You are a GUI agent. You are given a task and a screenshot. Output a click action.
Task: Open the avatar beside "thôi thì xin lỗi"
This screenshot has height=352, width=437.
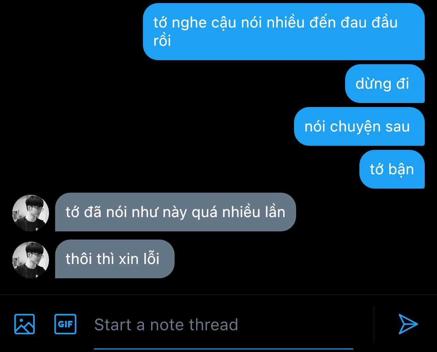point(31,260)
